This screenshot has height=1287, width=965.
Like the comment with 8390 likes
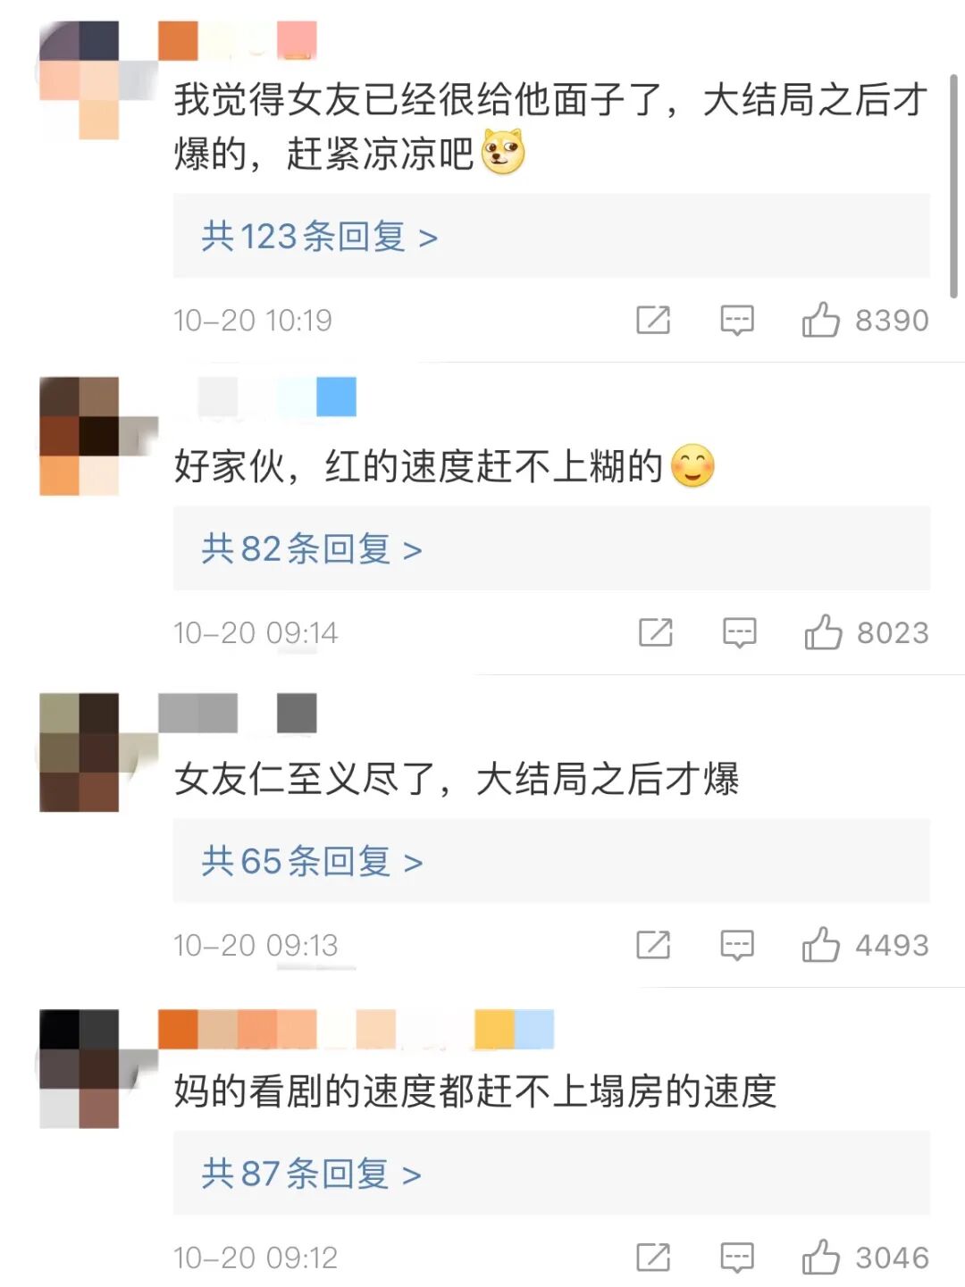(x=821, y=320)
